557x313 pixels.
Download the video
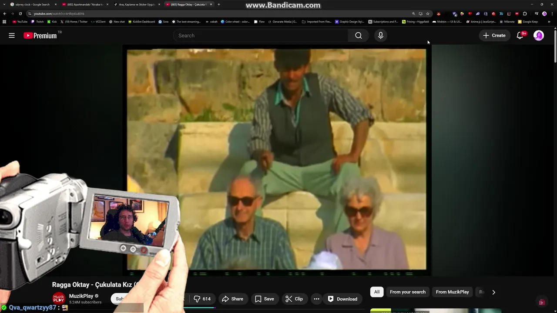tap(342, 299)
